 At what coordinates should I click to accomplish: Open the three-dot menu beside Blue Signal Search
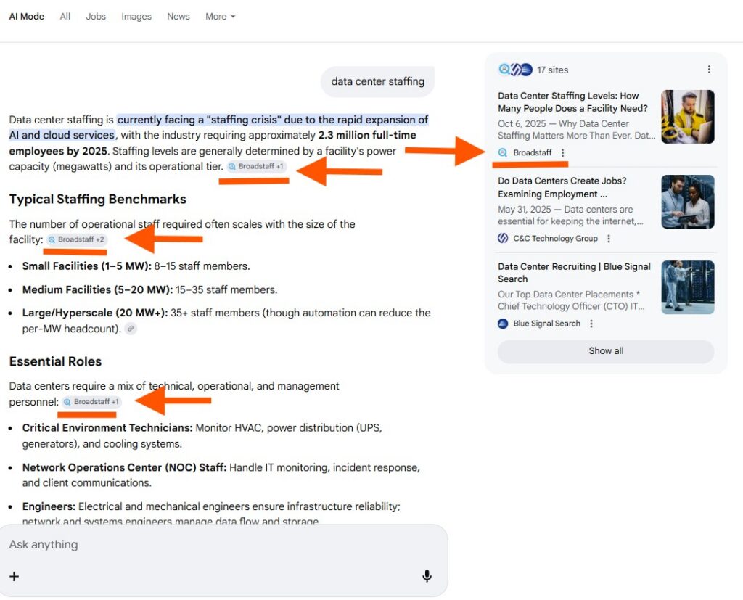point(591,324)
